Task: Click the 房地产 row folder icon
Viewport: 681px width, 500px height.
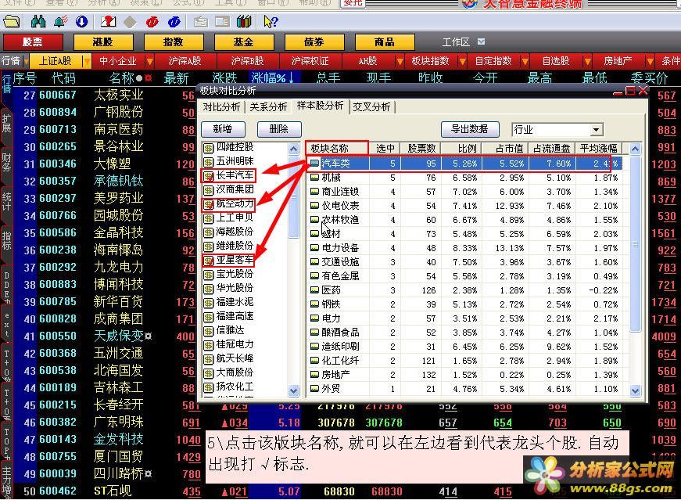Action: point(314,374)
